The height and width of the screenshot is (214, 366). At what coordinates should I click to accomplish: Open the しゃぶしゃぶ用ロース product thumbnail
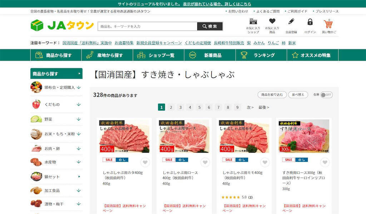click(184, 136)
